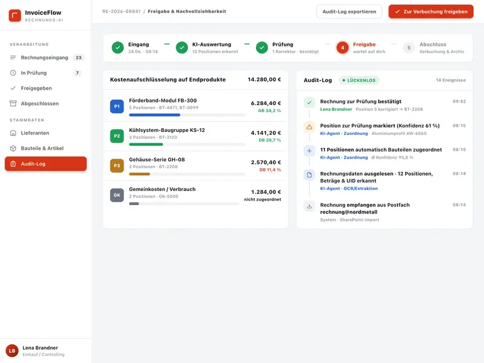Click the LB user avatar
Screen dimensions: 484x363
click(x=12, y=351)
